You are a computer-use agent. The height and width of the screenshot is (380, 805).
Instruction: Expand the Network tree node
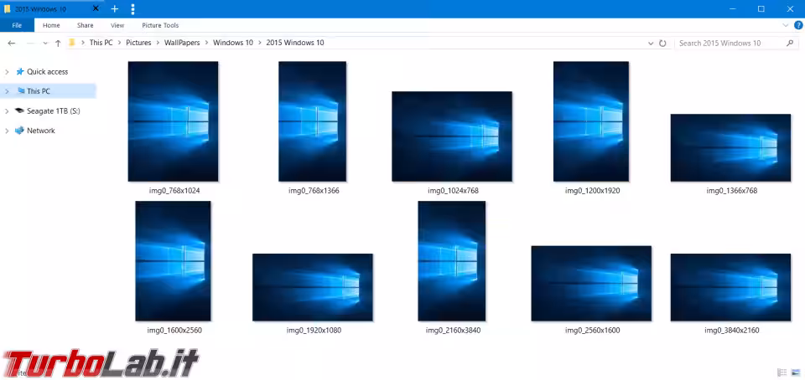click(7, 131)
